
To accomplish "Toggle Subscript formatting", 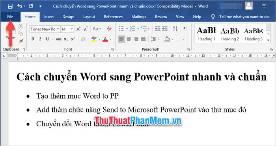I will [66, 39].
